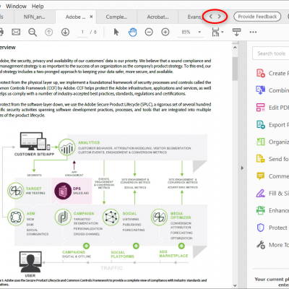Switch to the NFN_an... tab

pos(35,17)
